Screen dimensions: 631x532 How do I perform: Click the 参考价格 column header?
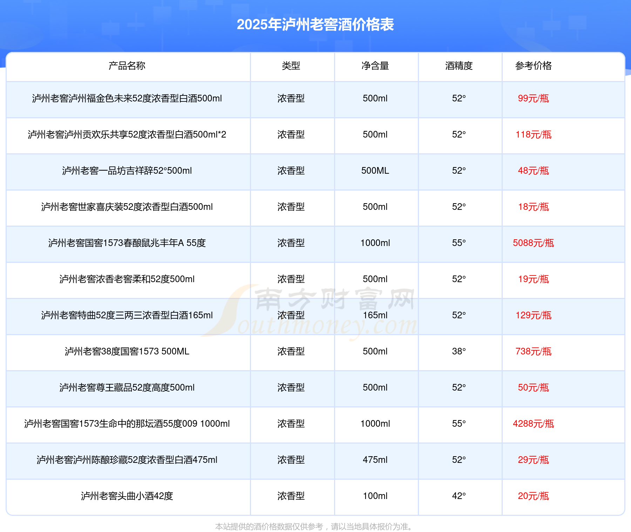coord(534,66)
